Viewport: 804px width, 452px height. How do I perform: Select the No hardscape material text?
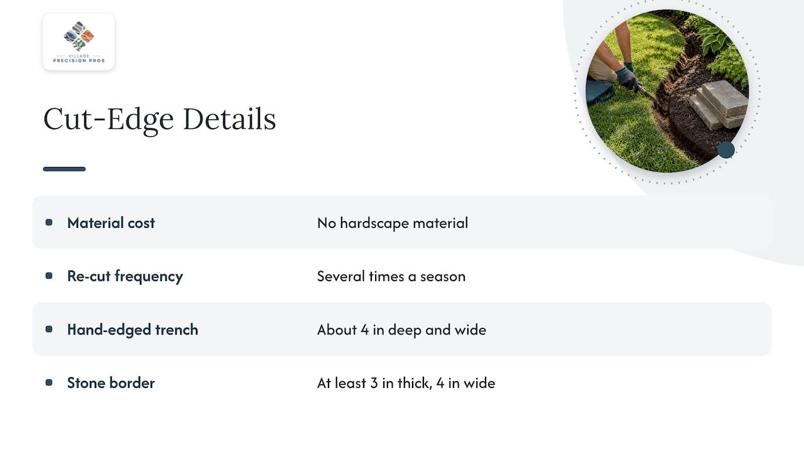393,223
